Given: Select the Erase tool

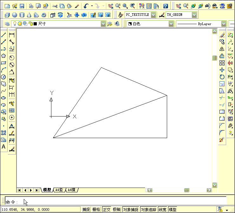Looking at the screenshot, I should (222, 35).
